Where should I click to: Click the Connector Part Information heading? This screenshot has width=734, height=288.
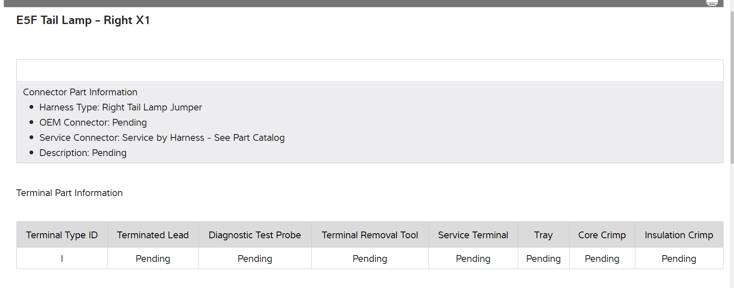pos(80,92)
